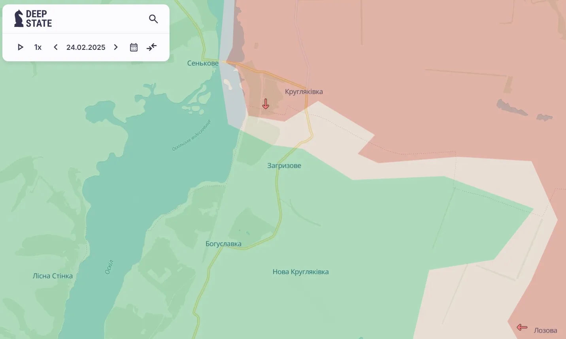Click the Богуславка town label
Screen dimensions: 566x339
click(223, 244)
